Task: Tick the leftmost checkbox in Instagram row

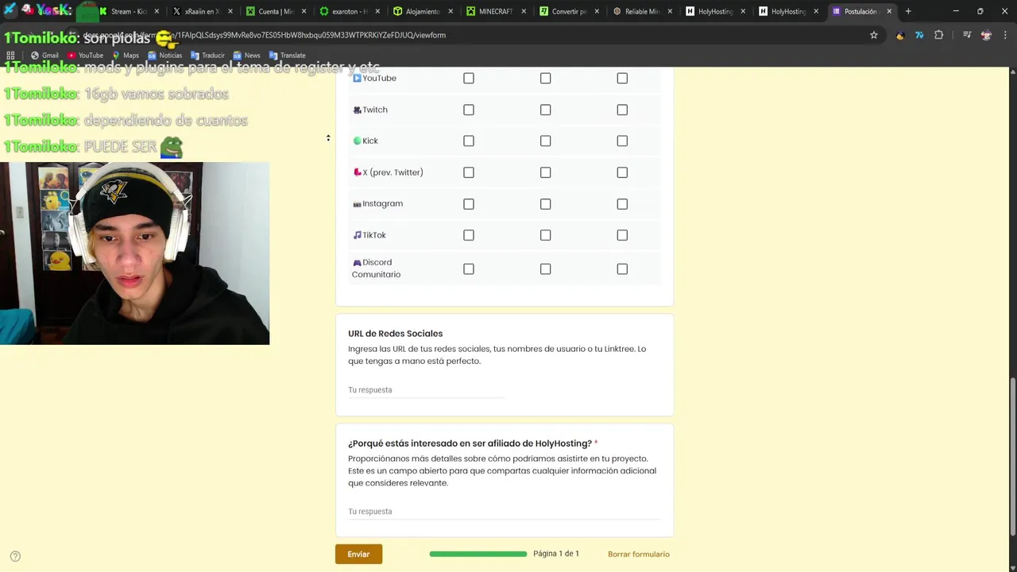Action: click(469, 204)
